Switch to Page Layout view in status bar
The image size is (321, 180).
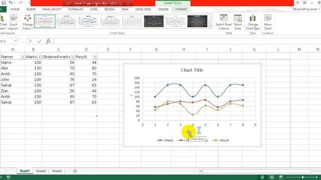tap(272, 177)
